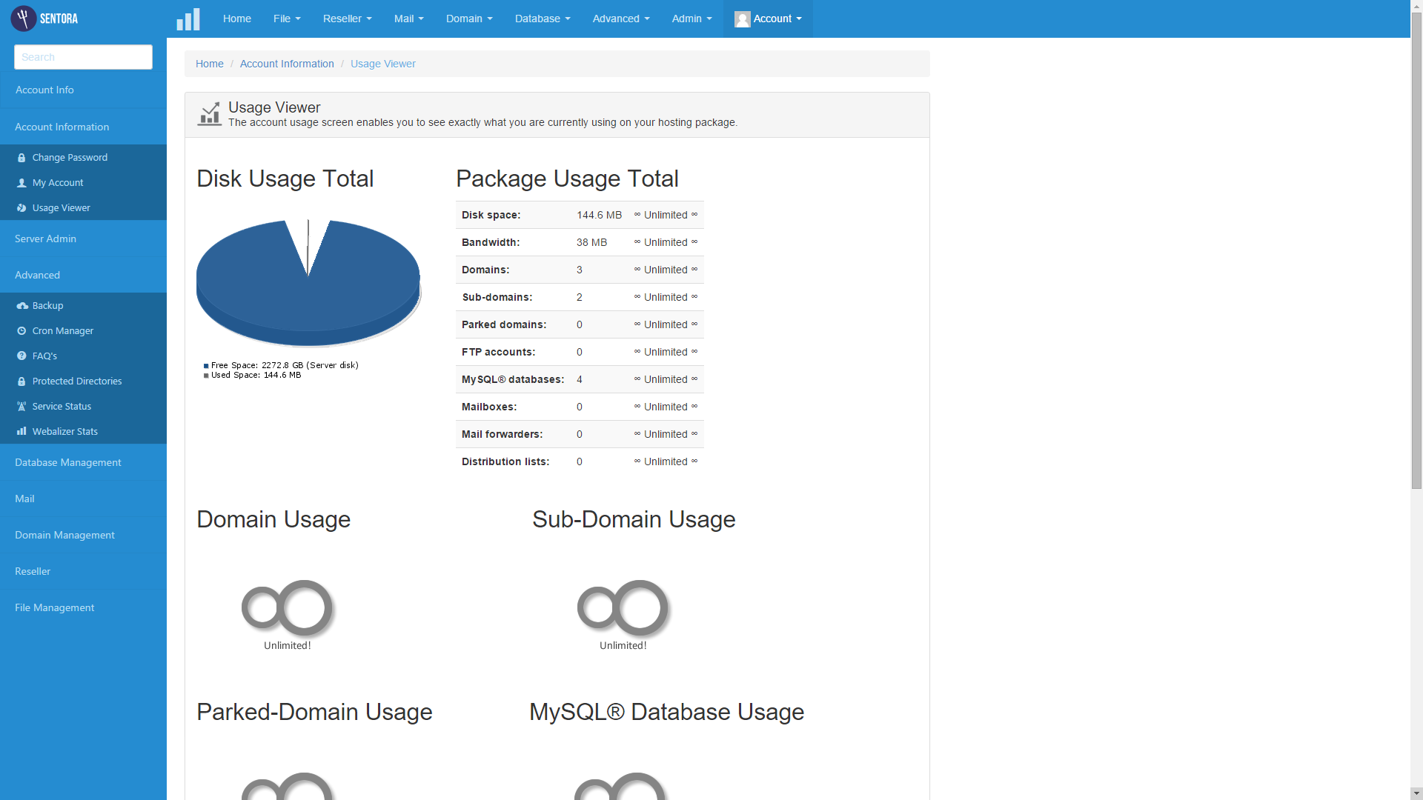The width and height of the screenshot is (1423, 800).
Task: Open the Domain dropdown menu
Action: click(x=469, y=19)
